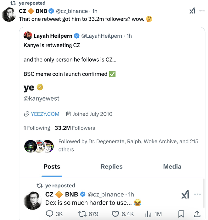Open CZ's profile avatar on the top post
This screenshot has height=220, width=208.
[x=9, y=15]
